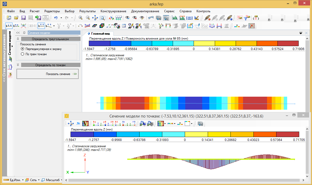Collapse the 'Определить треугольником' section
This screenshot has height=185, width=312.
(18, 39)
